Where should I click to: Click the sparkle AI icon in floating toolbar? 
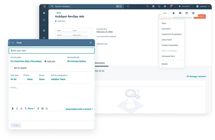coord(173,13)
